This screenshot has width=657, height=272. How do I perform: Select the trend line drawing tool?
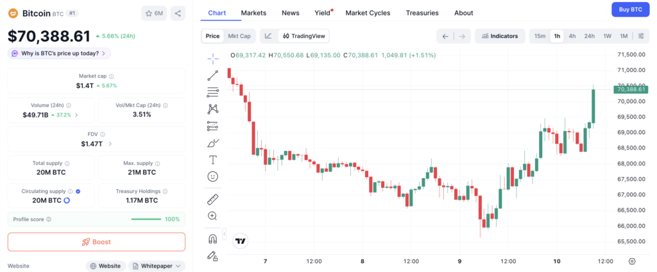pyautogui.click(x=213, y=76)
